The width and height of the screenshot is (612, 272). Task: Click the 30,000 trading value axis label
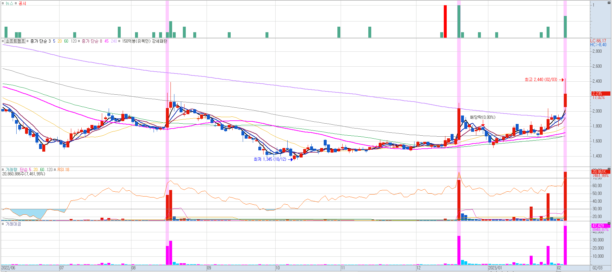[598, 240]
